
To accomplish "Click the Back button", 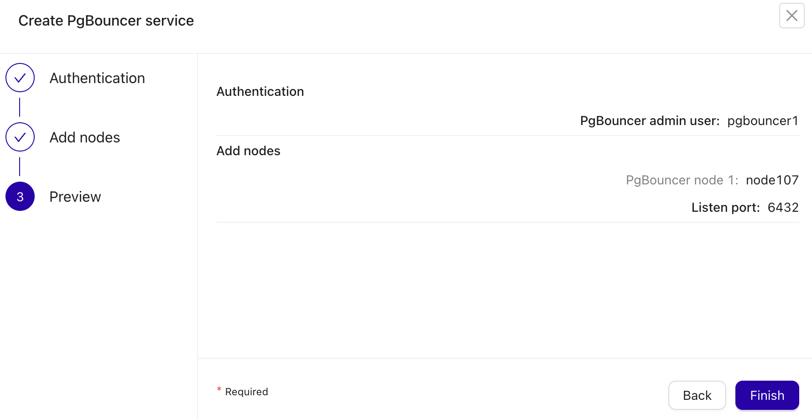I will click(697, 395).
